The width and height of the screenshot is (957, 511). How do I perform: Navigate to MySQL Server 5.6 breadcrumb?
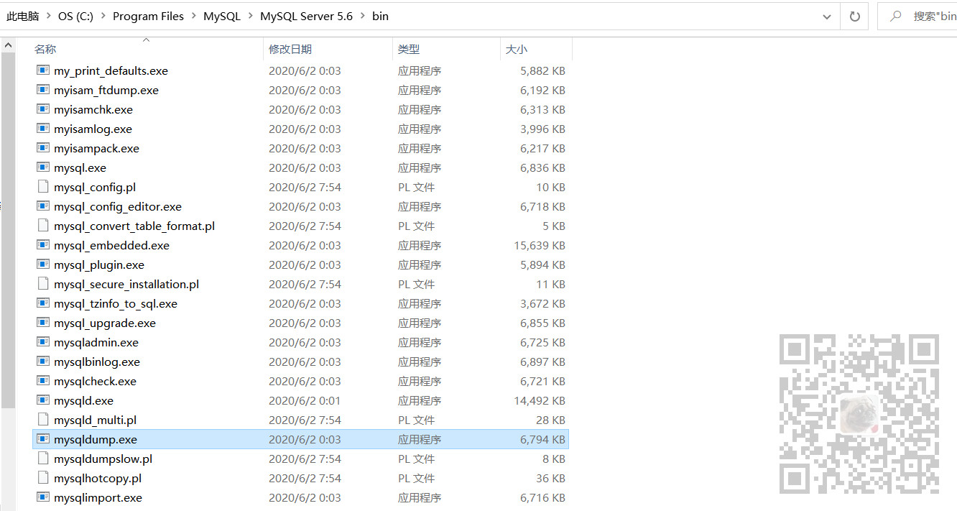point(307,16)
